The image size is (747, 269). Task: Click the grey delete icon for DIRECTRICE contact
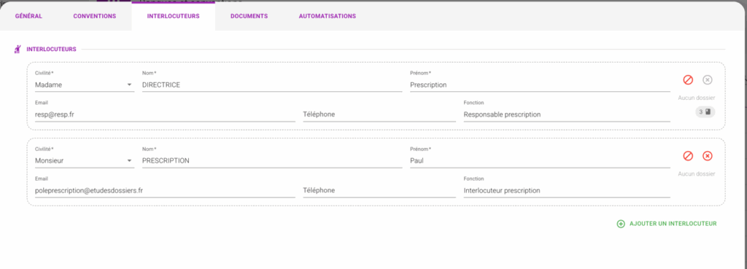(x=708, y=80)
